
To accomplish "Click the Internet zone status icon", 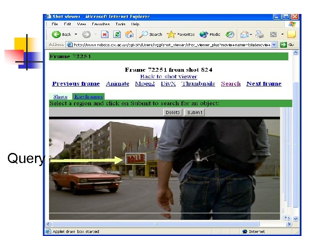I will tap(245, 232).
